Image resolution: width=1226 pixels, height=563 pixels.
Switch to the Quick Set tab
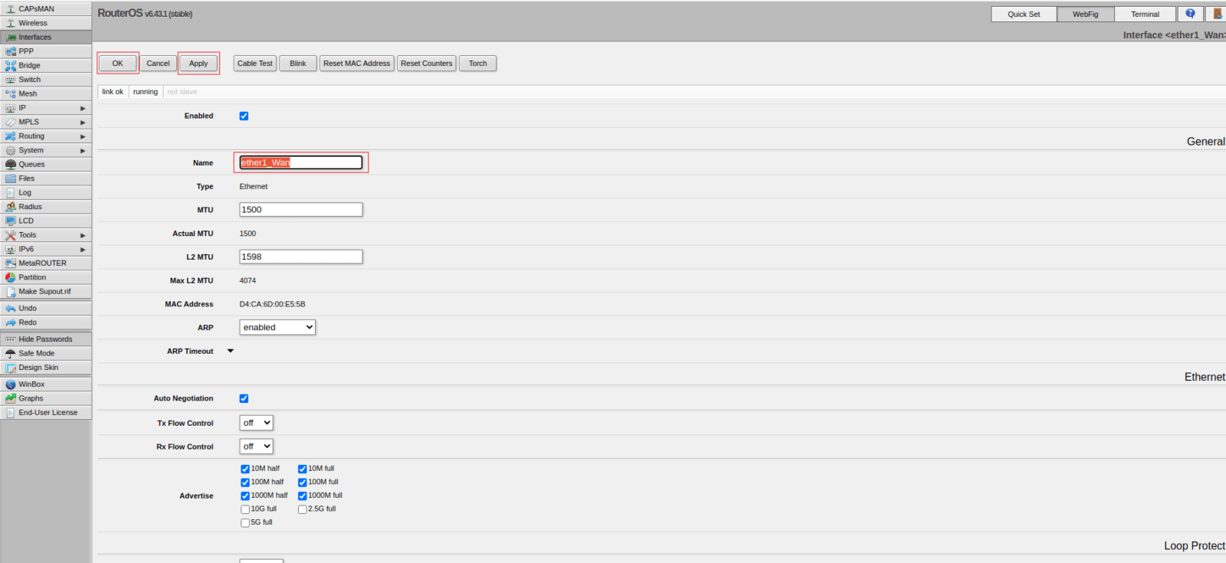coord(1024,15)
